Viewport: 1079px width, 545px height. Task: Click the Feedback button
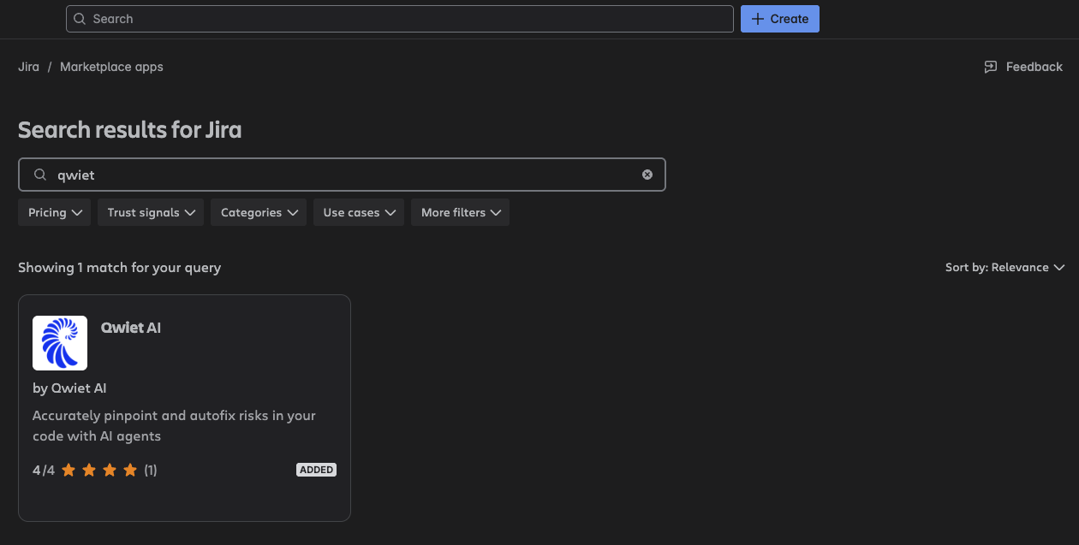click(x=1023, y=67)
